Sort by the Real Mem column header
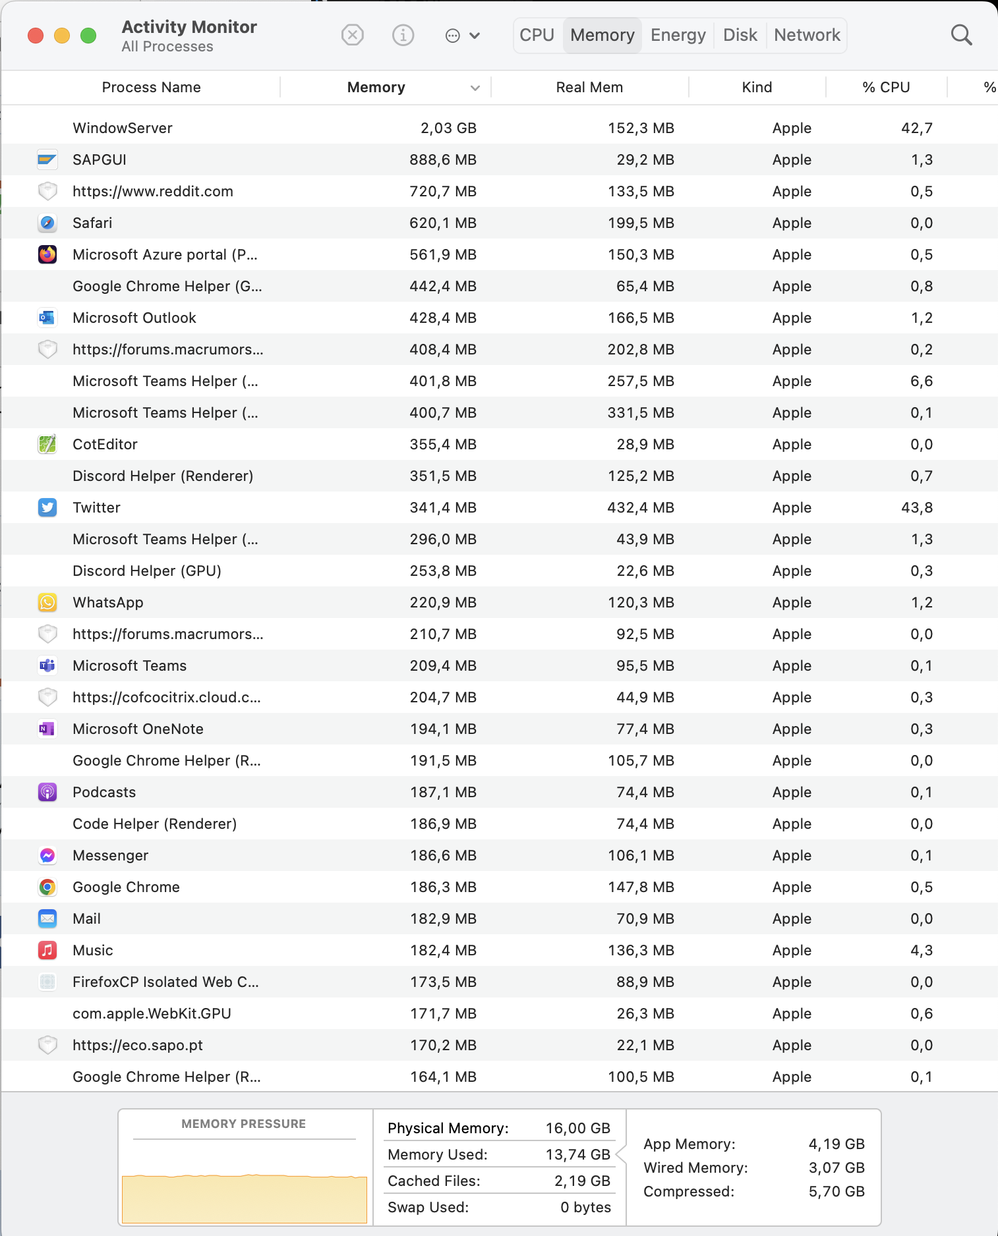The width and height of the screenshot is (998, 1236). 589,88
